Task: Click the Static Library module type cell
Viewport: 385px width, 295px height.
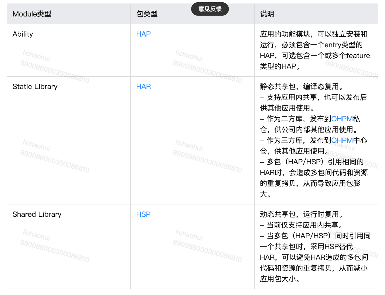Action: click(x=35, y=86)
